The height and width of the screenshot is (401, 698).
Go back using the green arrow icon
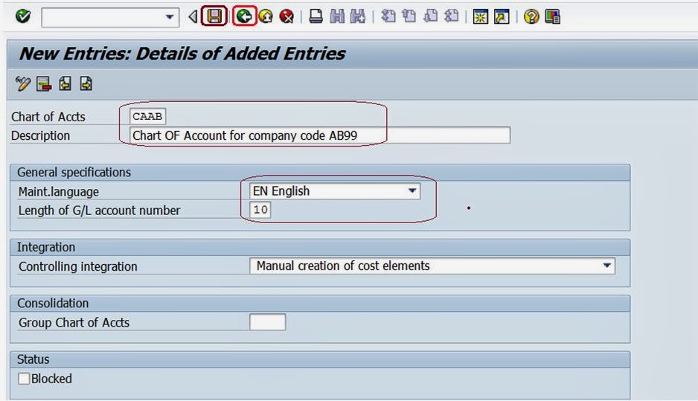[244, 16]
